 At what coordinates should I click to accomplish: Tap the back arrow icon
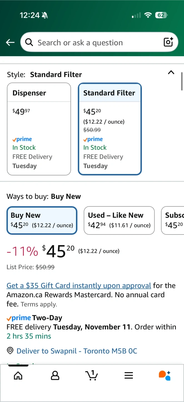(10, 42)
